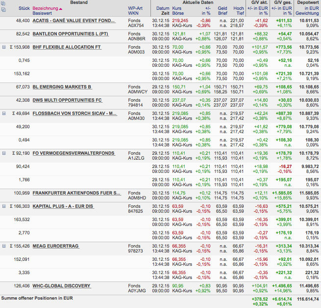Click WHC-GLOBAL DISCOVERY Kurs 90,95
This screenshot has height=308, width=321.
178,286
